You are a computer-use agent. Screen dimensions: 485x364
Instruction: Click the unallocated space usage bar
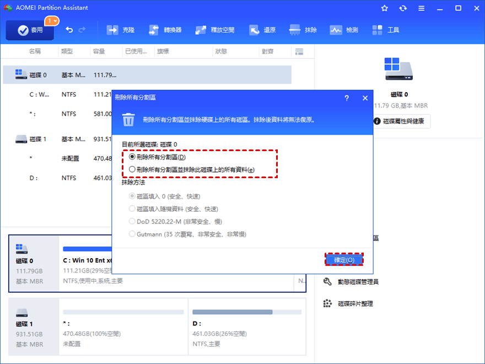pos(123,312)
